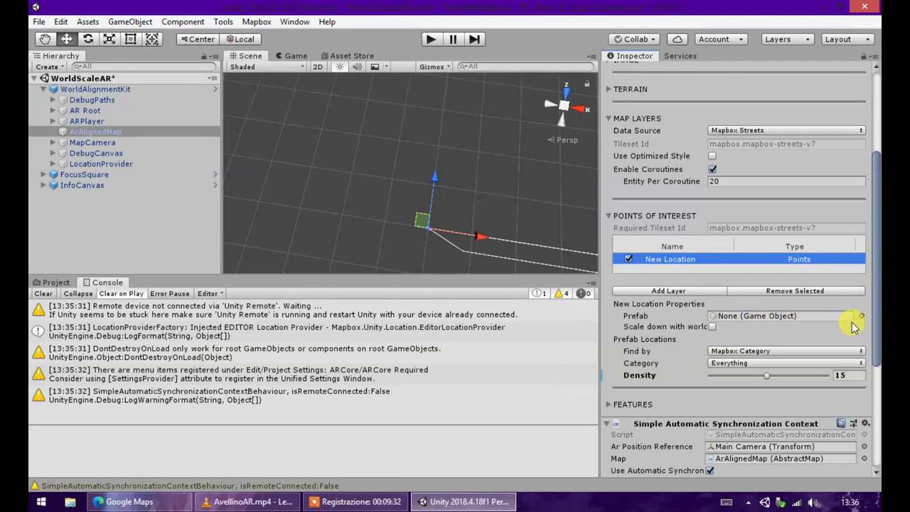Uncheck New Location layer checkbox

tap(628, 259)
